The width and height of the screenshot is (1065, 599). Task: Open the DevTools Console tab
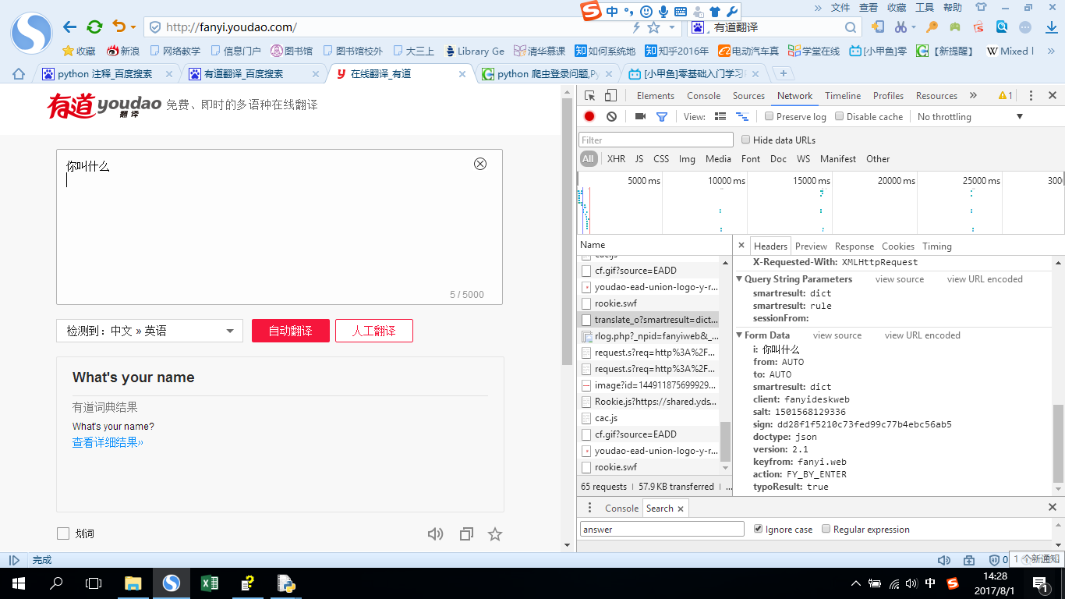[x=703, y=96]
